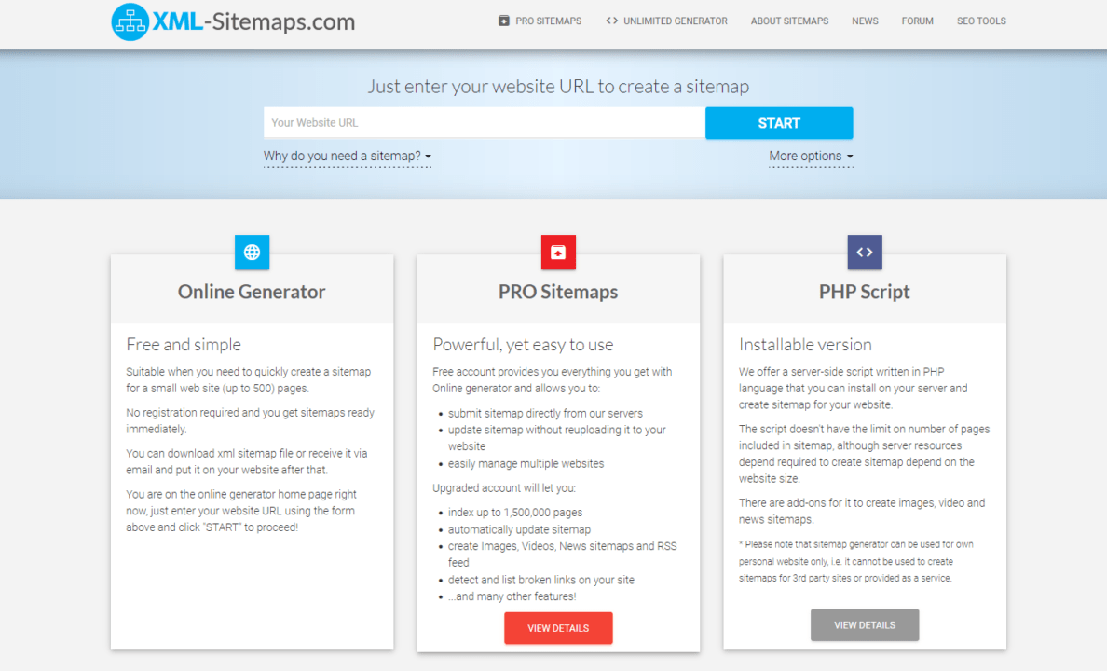Open the FORUM navigation link
The width and height of the screenshot is (1107, 671).
click(x=917, y=21)
